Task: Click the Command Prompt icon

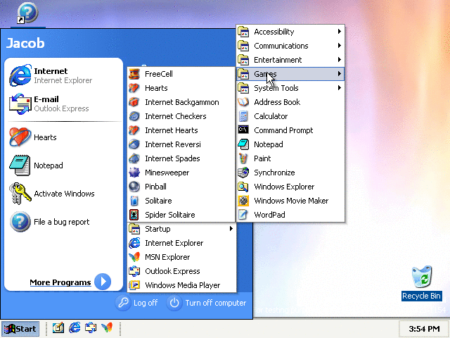Action: [243, 130]
